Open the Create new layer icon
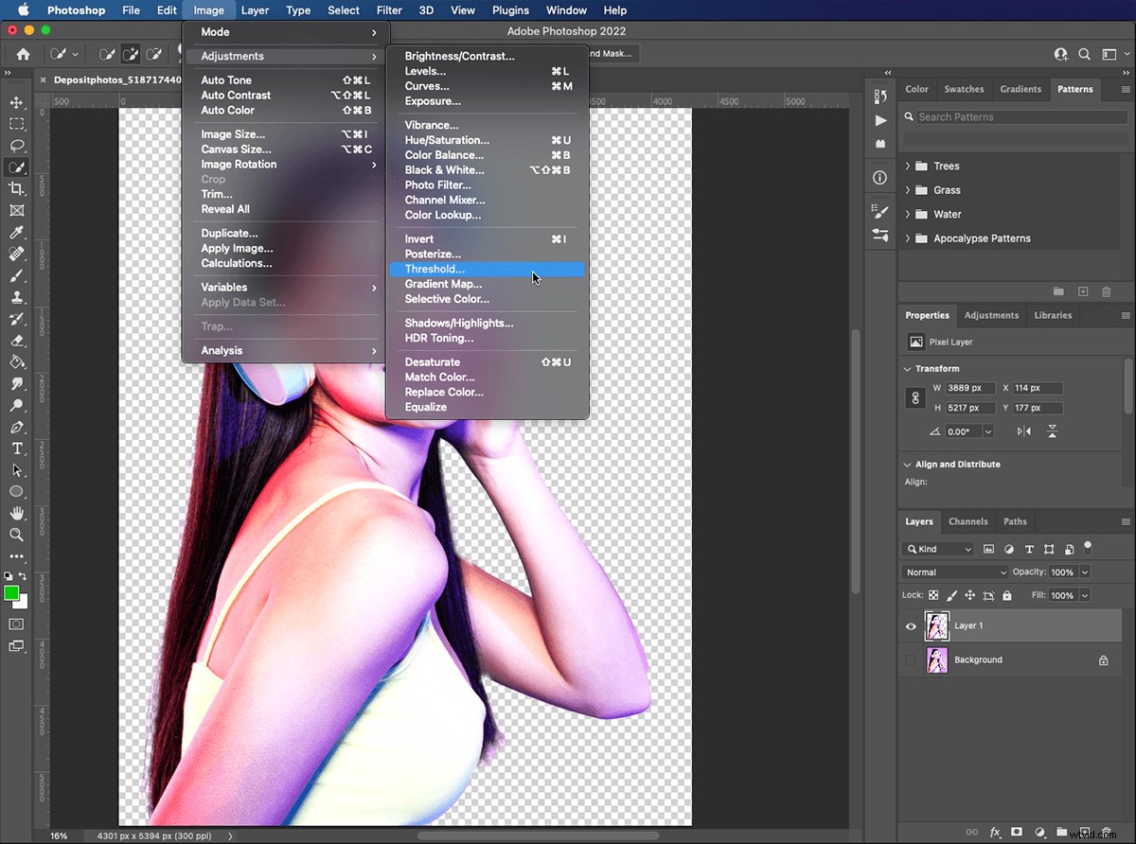Image resolution: width=1136 pixels, height=844 pixels. (1085, 833)
